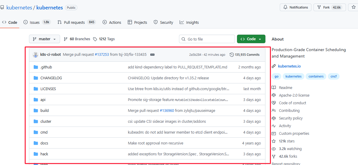The height and width of the screenshot is (165, 358).
Task: Open the k8s-ci-robot author link
Action: click(51, 55)
